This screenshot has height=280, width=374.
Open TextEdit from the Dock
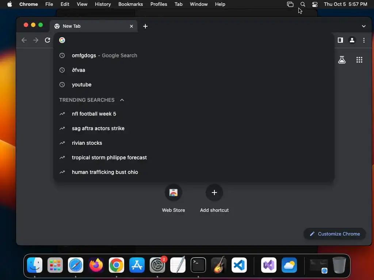click(x=178, y=265)
